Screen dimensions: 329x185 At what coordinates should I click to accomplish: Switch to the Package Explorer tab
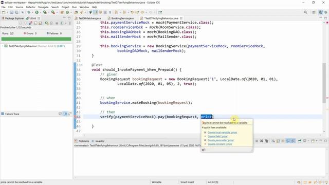(x=12, y=18)
